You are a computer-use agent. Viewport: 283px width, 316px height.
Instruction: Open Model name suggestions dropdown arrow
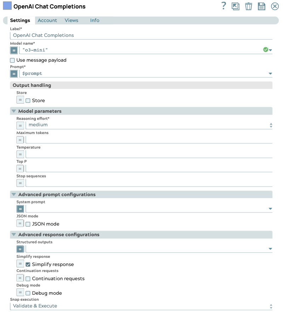271,50
